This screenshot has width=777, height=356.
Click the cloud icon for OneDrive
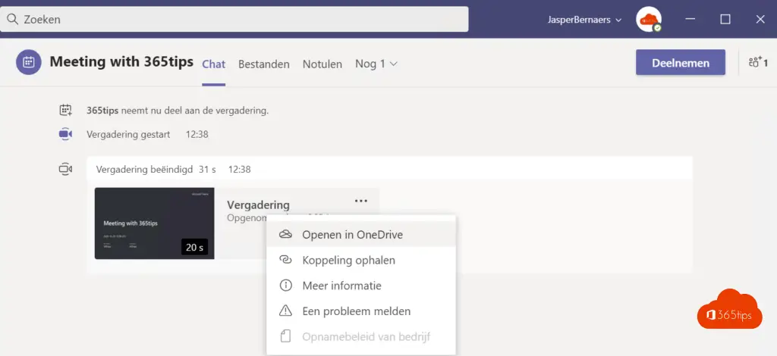285,235
